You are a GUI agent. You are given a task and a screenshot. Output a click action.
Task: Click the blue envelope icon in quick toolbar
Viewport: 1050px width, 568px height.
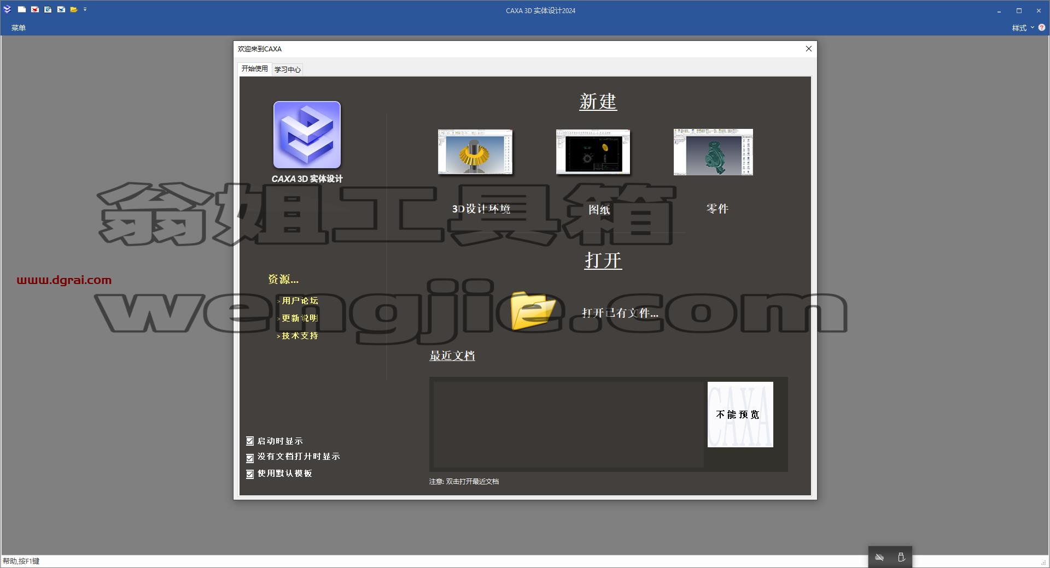pyautogui.click(x=61, y=9)
